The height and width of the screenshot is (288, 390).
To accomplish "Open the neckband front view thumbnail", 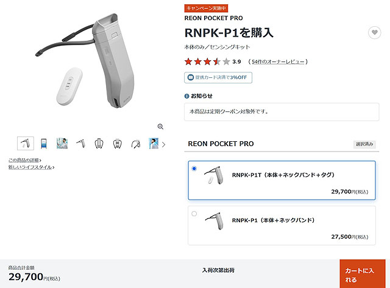I will 99,144.
